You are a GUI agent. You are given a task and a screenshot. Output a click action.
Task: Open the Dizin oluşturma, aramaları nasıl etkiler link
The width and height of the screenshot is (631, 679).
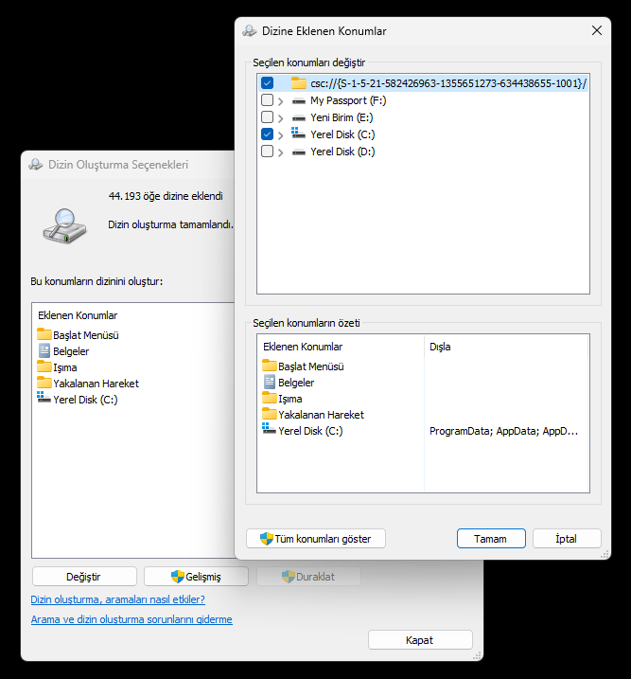pyautogui.click(x=117, y=599)
